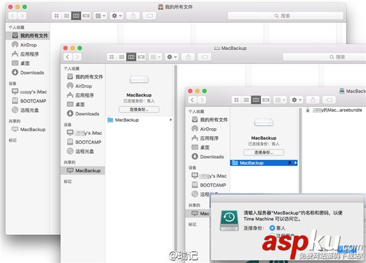
Task: Go forward in the 我的所有文件 window
Action: [22, 16]
